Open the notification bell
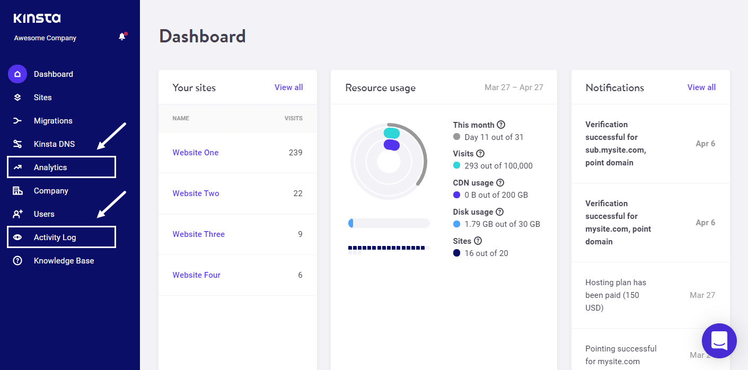The image size is (748, 370). tap(121, 37)
